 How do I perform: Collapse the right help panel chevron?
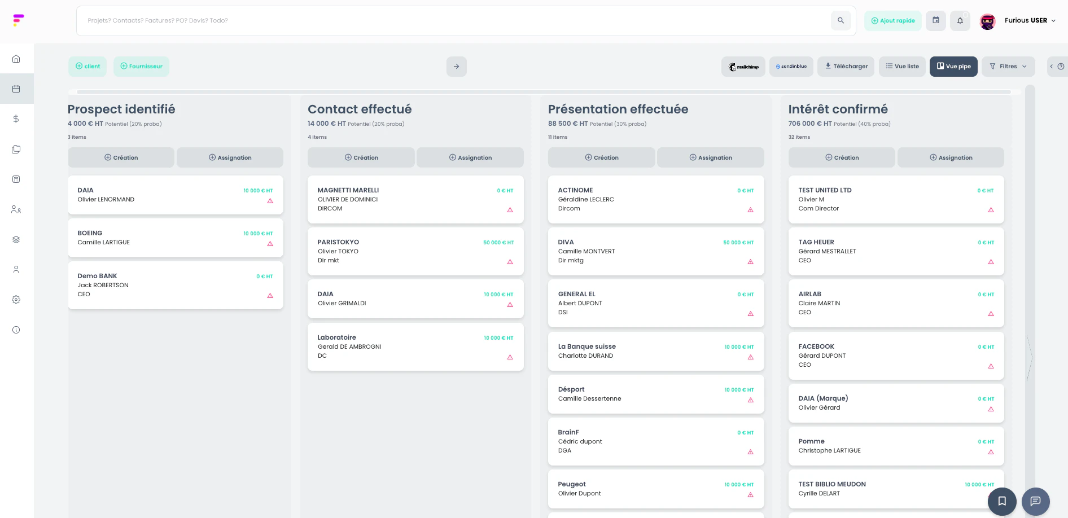pyautogui.click(x=1051, y=67)
